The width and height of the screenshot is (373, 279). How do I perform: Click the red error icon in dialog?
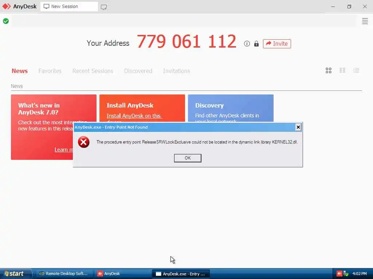pyautogui.click(x=84, y=142)
